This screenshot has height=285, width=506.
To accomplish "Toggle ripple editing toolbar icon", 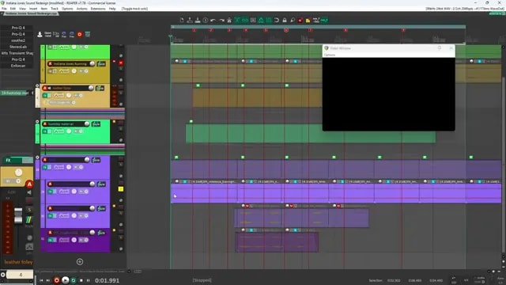I will 253,20.
